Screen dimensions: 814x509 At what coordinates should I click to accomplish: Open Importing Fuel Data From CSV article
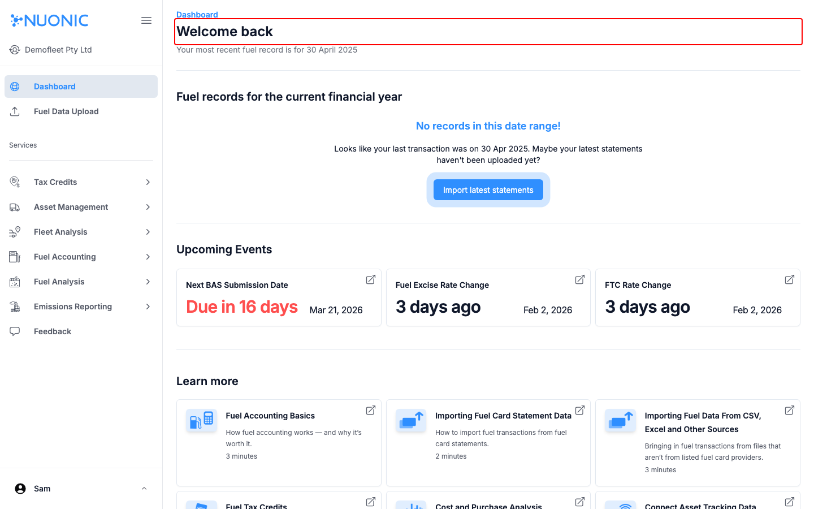tap(703, 422)
